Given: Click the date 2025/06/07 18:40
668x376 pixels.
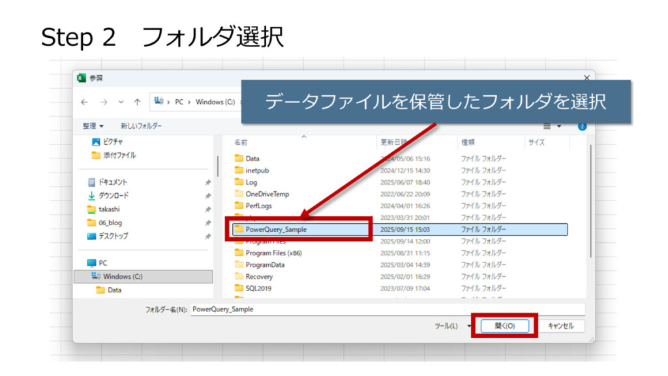Looking at the screenshot, I should [x=405, y=183].
